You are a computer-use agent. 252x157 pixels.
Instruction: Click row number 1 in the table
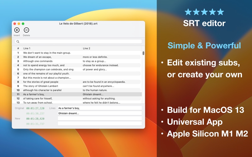18,53
